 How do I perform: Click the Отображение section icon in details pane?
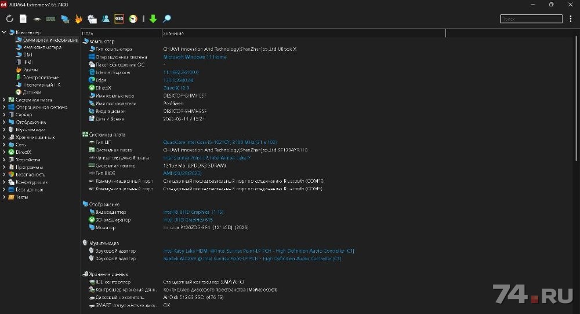pyautogui.click(x=85, y=204)
